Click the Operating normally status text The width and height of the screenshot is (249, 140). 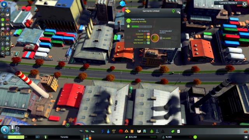[139, 21]
